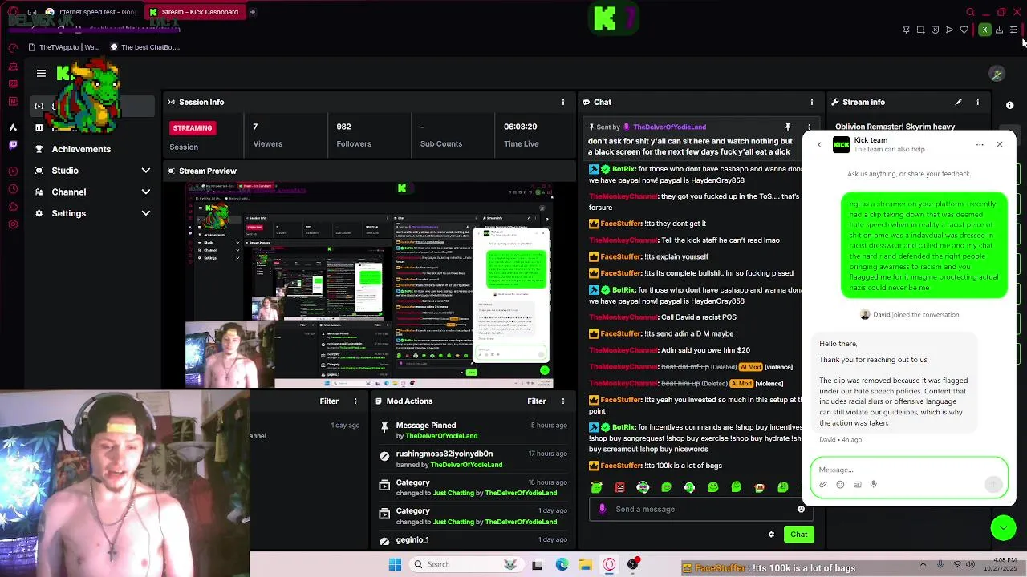Click the Time Live value 06:03:29

[x=520, y=127]
